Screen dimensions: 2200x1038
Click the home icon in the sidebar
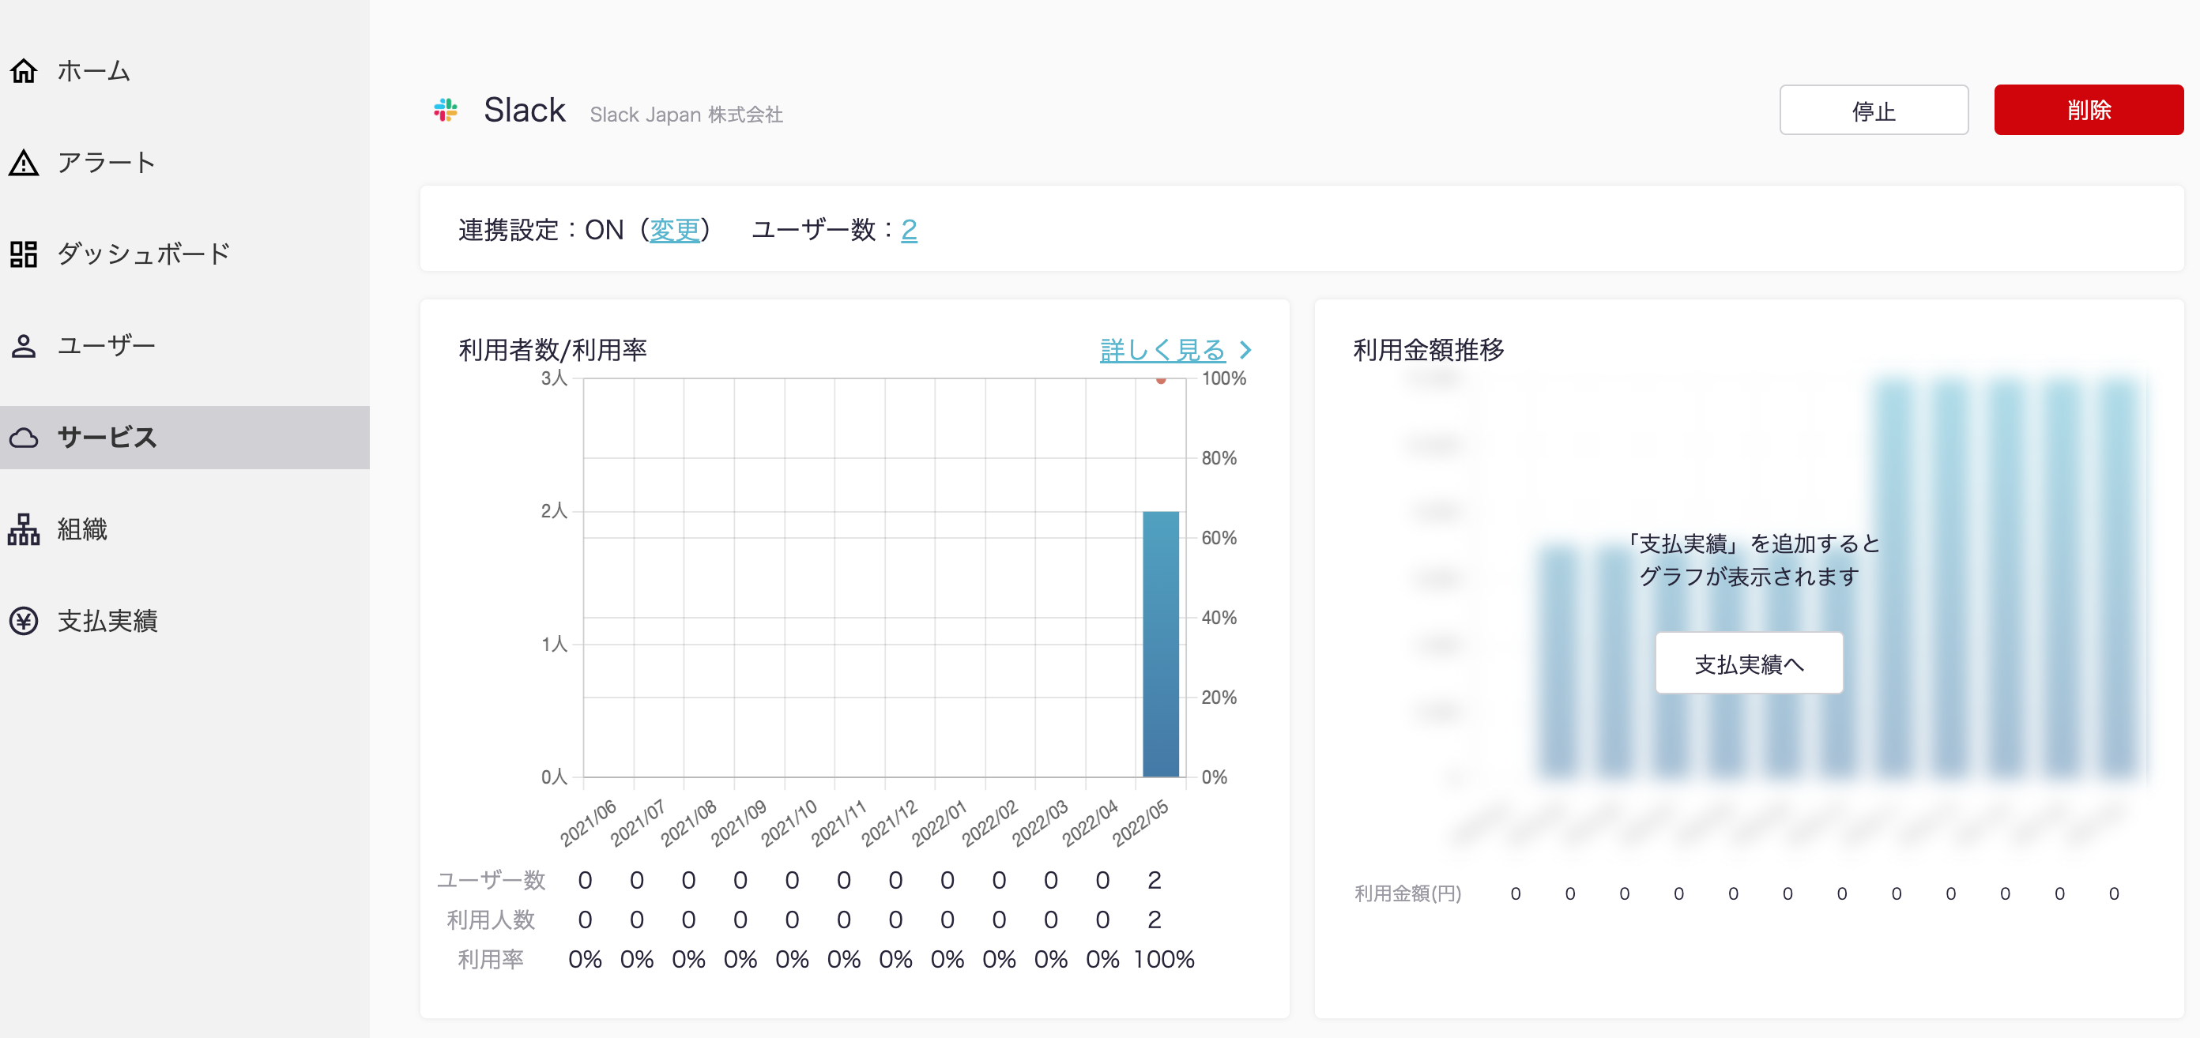point(24,71)
